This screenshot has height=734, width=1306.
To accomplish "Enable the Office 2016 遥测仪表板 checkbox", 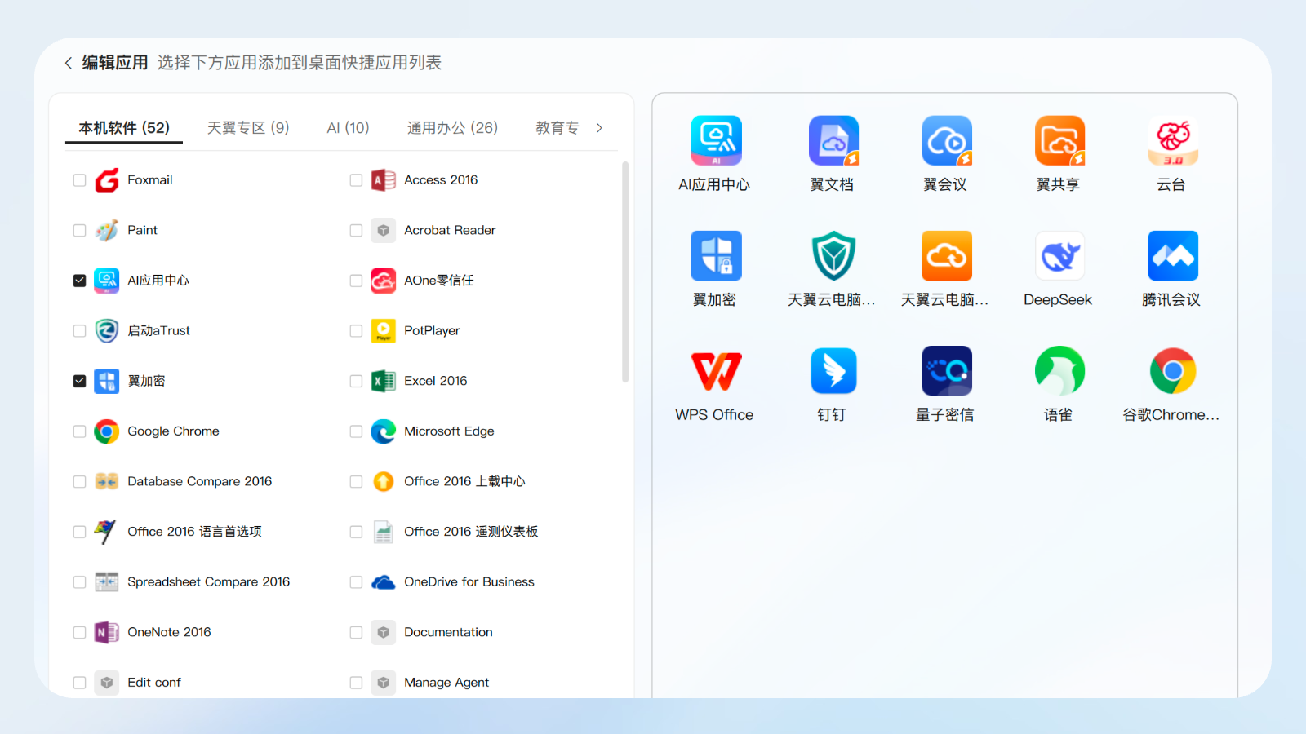I will coord(356,532).
